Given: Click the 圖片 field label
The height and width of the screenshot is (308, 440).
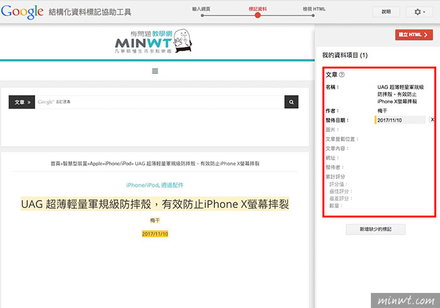Looking at the screenshot, I should pos(333,129).
